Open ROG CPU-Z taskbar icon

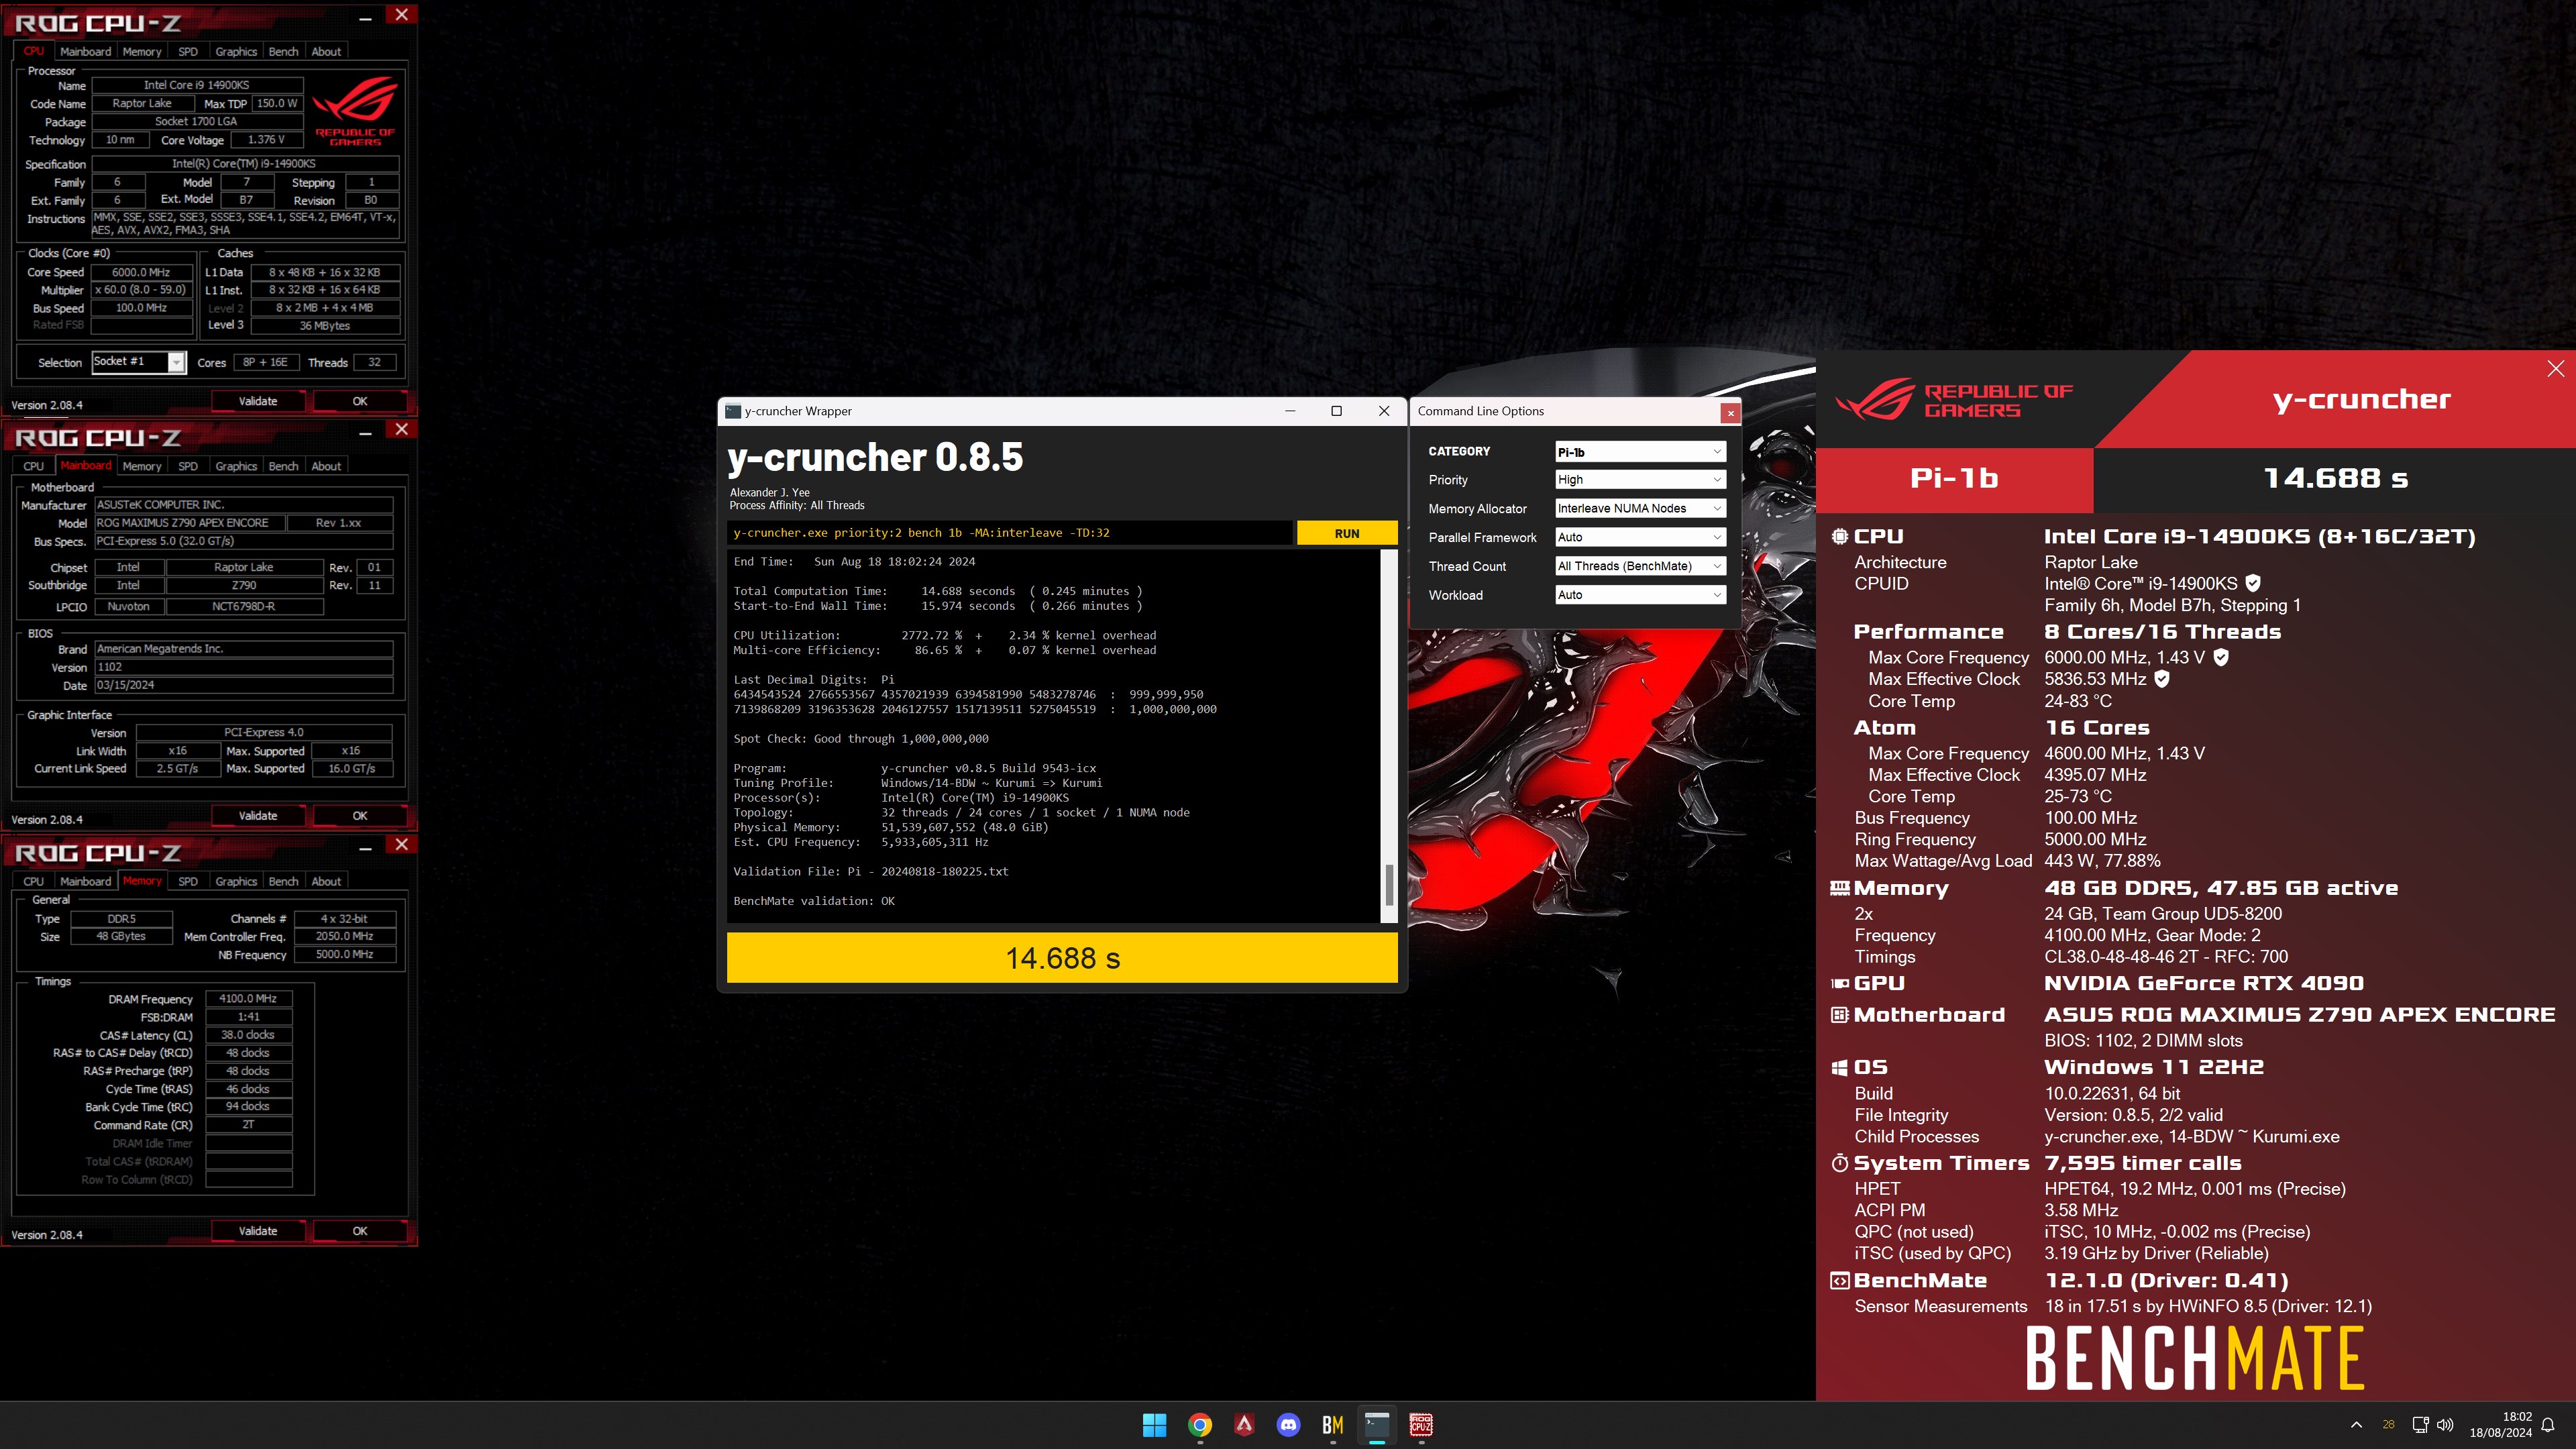pyautogui.click(x=1421, y=1425)
